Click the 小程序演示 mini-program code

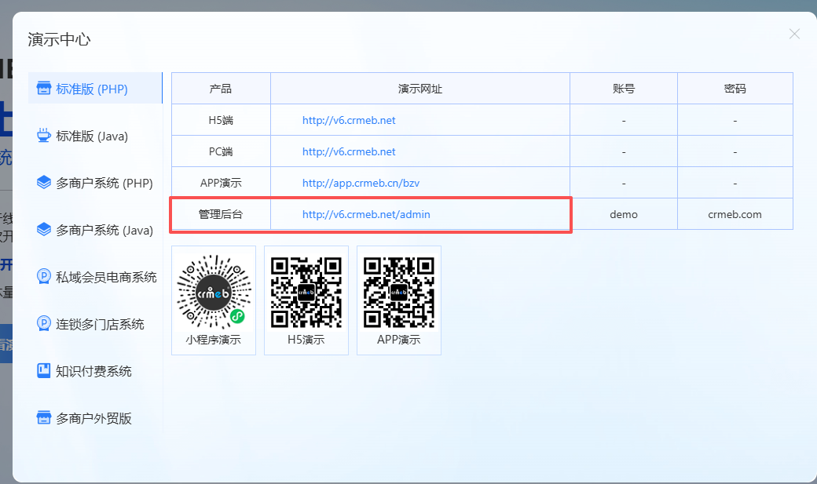214,292
